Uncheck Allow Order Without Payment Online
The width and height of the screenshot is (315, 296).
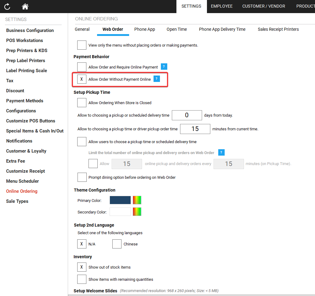point(81,79)
